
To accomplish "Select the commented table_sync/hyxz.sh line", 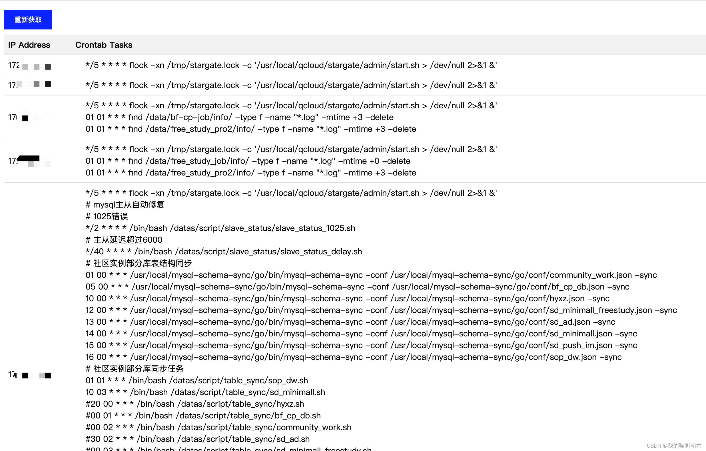I will 195,404.
